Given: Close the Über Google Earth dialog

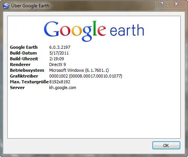Looking at the screenshot, I should click(176, 4).
